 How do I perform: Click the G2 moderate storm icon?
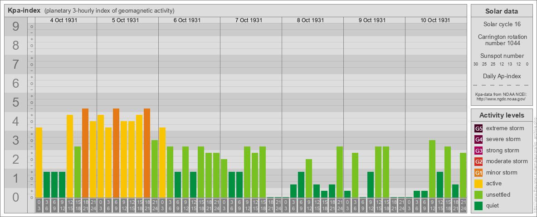(478, 161)
